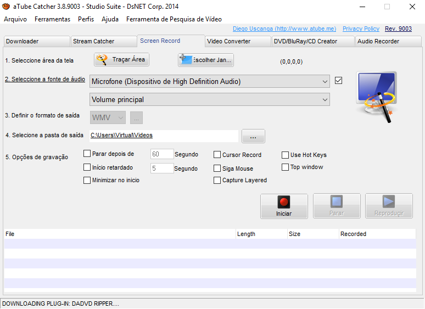The image size is (425, 309).
Task: Switch to the Audio Recorder tab
Action: [x=388, y=41]
